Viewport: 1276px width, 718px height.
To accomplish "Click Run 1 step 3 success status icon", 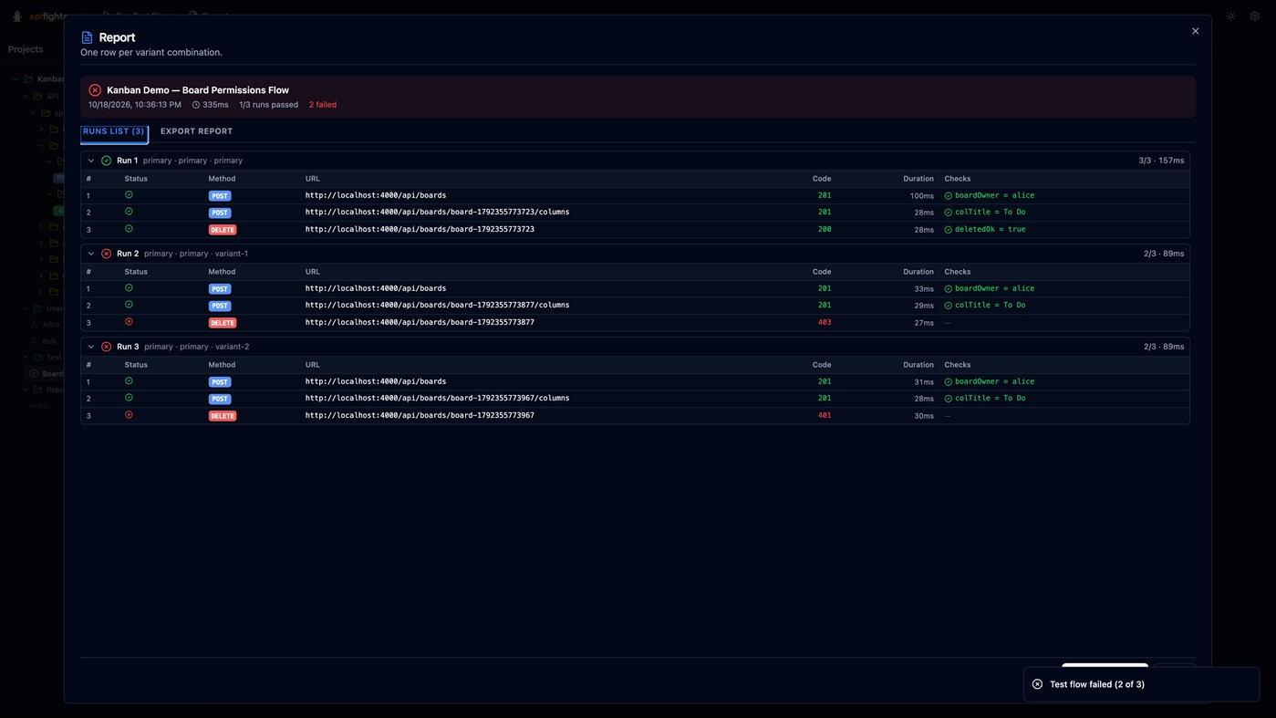I will tap(129, 228).
